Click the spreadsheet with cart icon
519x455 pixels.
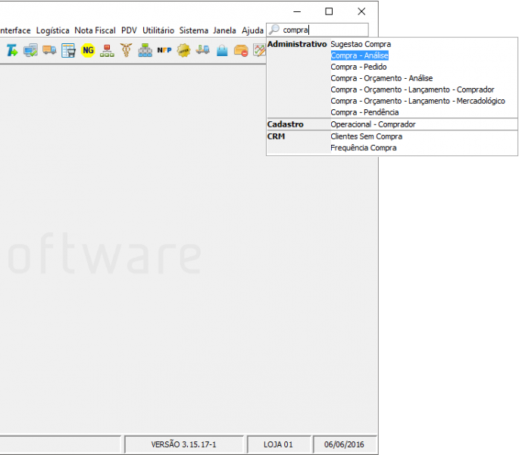pyautogui.click(x=69, y=51)
